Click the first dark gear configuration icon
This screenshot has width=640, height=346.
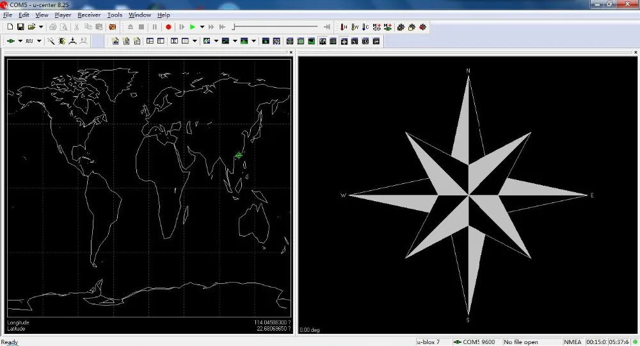401,27
